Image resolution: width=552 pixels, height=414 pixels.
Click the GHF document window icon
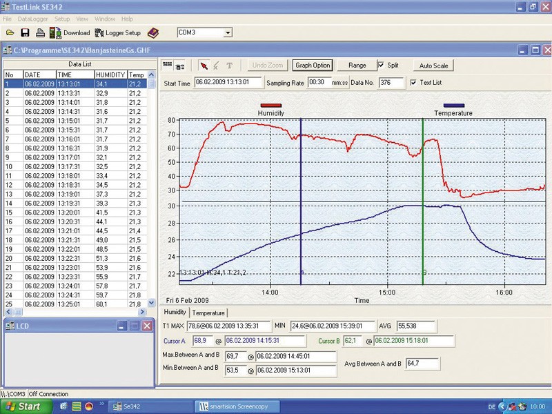click(8, 50)
